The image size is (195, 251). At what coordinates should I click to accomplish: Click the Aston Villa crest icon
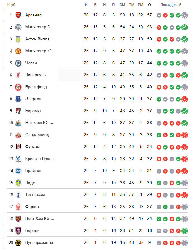pos(18,39)
